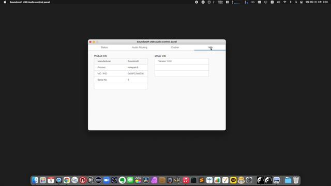Click the Product label cell

[101, 68]
